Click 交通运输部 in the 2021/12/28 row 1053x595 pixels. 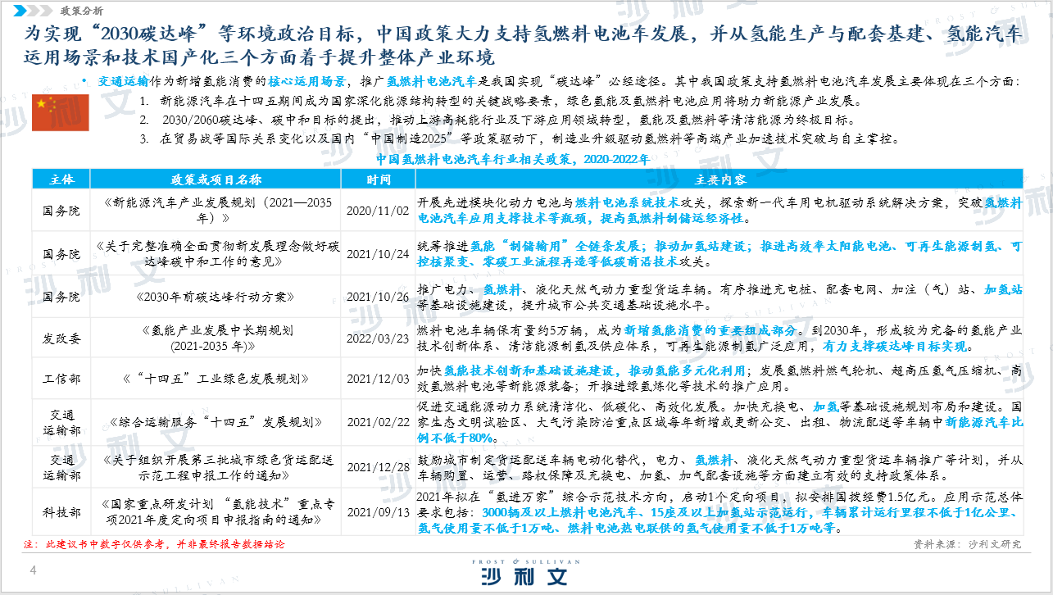[63, 466]
